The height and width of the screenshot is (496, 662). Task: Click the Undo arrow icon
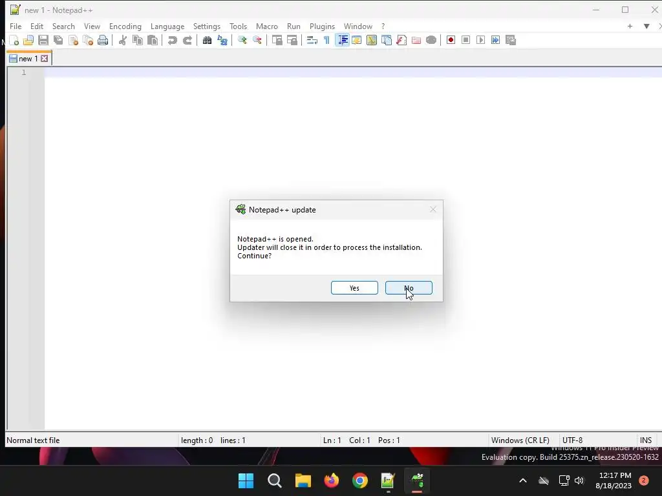(x=172, y=40)
